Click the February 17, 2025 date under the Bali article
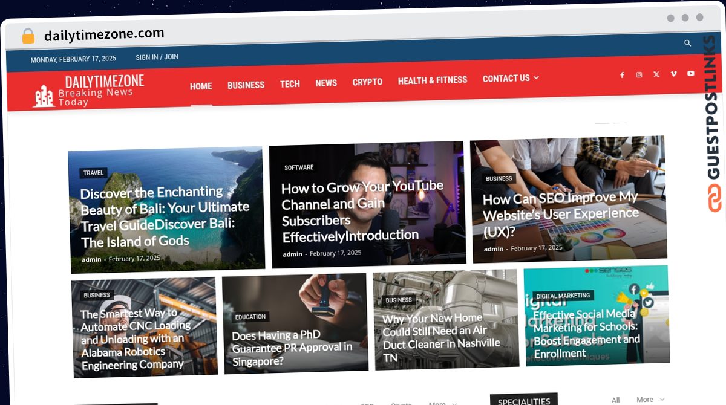726x405 pixels. point(134,258)
